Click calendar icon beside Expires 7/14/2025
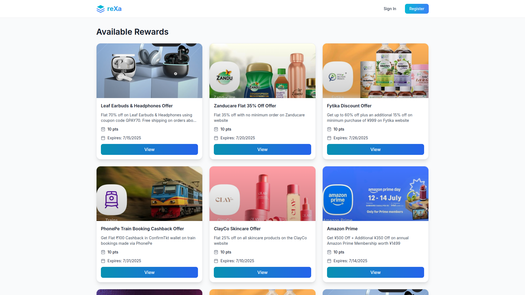Viewport: 525px width, 295px height. tap(329, 261)
